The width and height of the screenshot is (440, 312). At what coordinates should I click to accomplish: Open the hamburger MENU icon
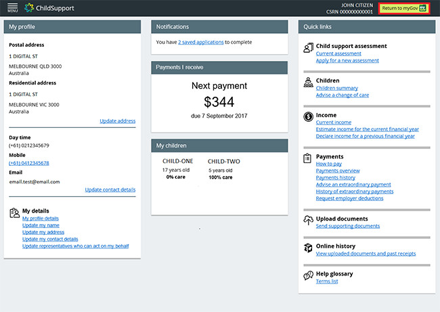12,8
